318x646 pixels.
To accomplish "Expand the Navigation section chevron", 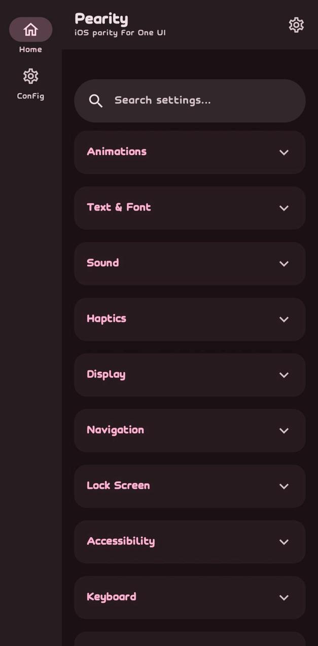I will [284, 431].
